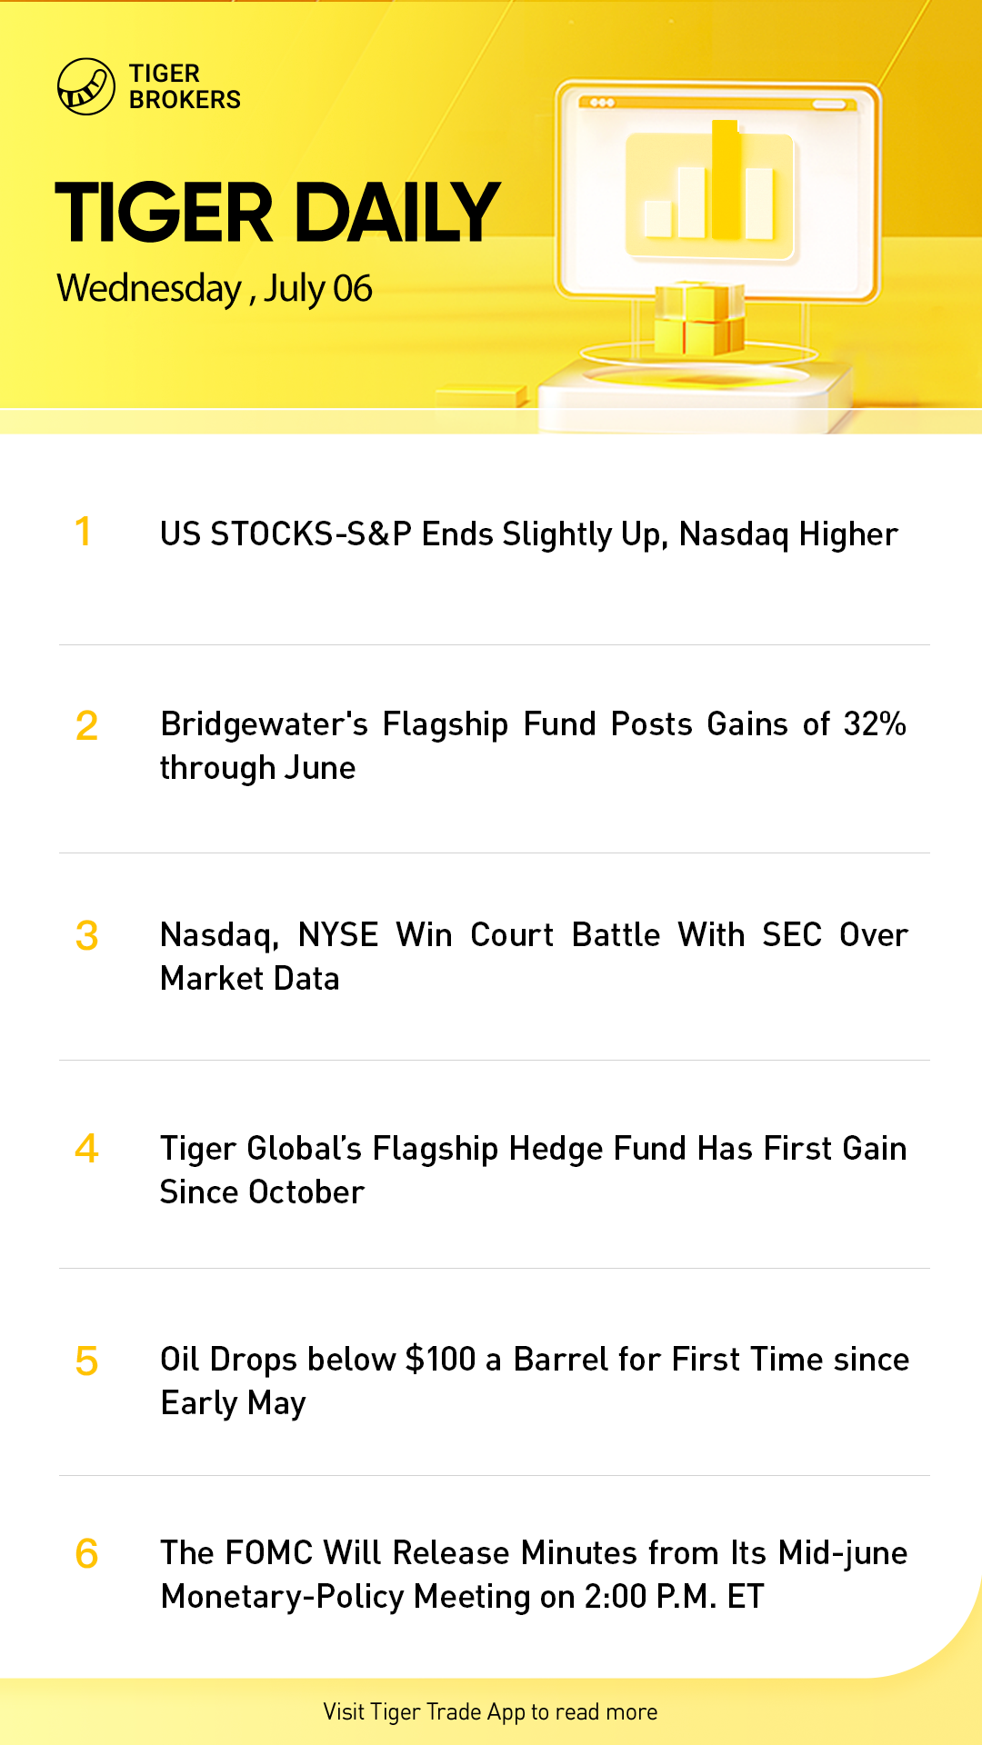The width and height of the screenshot is (982, 1745).
Task: Click the number 2 list marker
Action: pyautogui.click(x=86, y=726)
